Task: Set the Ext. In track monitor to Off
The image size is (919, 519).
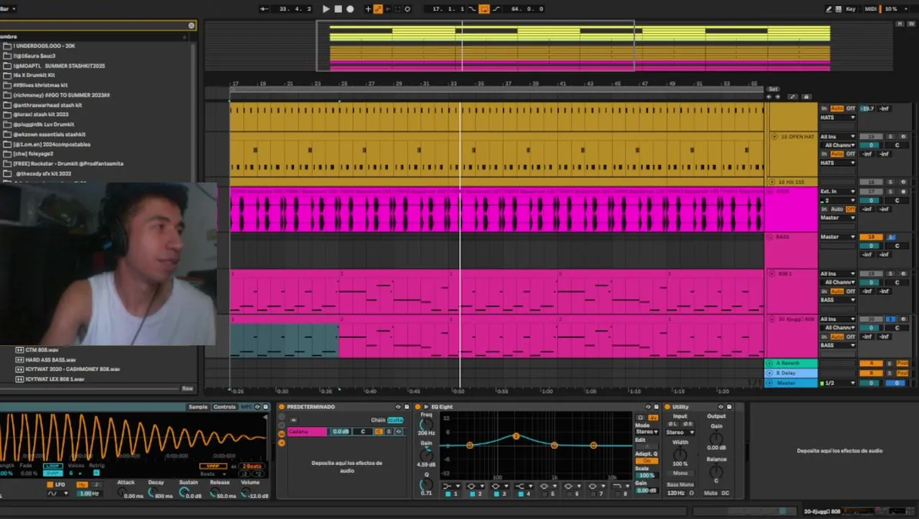Action: (851, 209)
